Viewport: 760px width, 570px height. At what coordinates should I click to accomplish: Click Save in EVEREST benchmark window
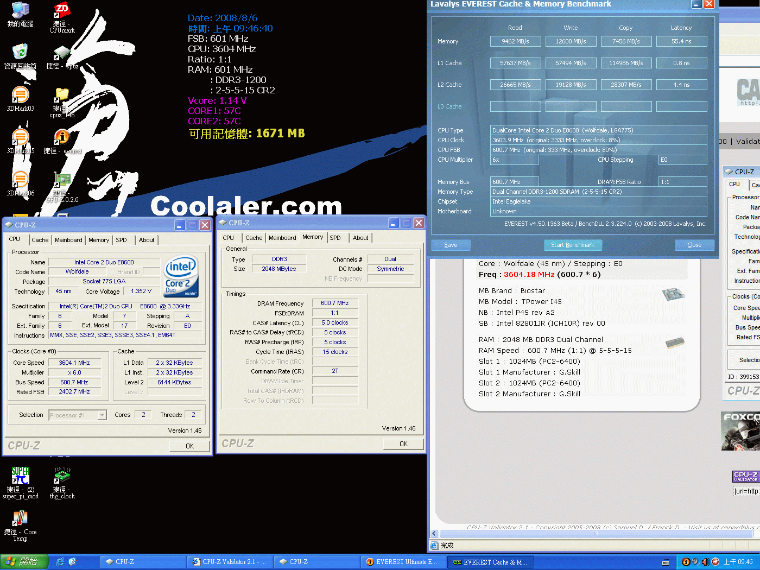[451, 245]
